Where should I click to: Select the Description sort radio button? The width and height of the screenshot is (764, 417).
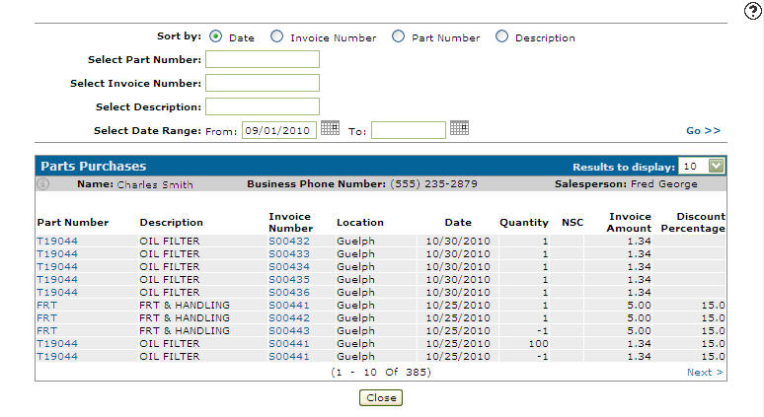pyautogui.click(x=501, y=36)
